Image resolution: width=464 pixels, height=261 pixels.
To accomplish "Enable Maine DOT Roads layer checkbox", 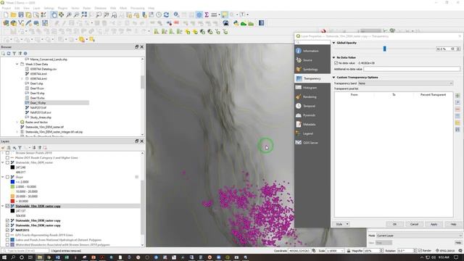I will [8, 158].
